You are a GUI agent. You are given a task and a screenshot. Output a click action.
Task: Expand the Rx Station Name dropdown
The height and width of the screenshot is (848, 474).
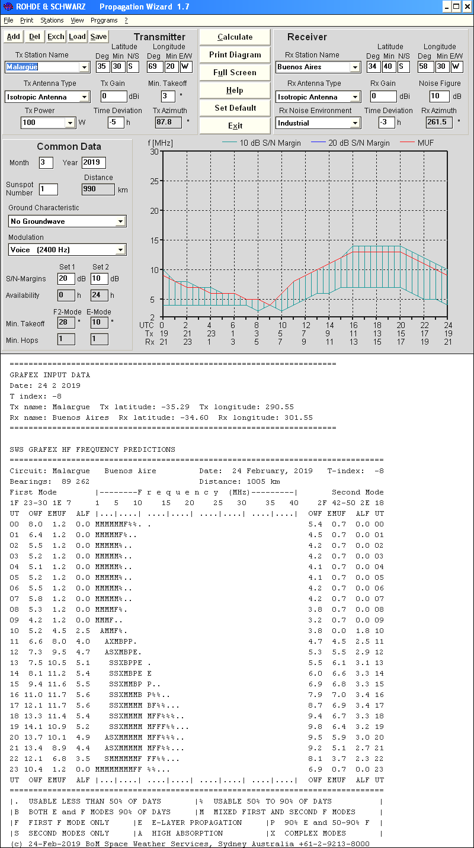[x=355, y=67]
